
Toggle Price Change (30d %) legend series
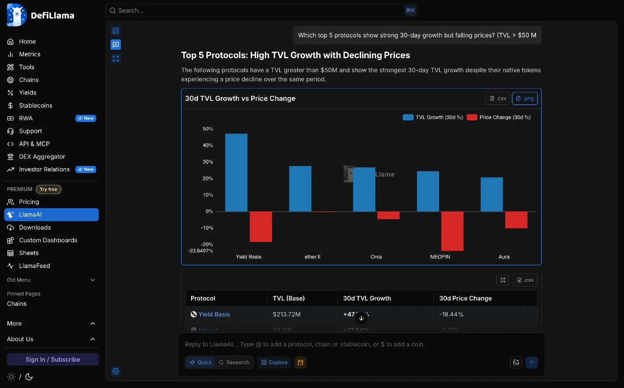pos(499,117)
